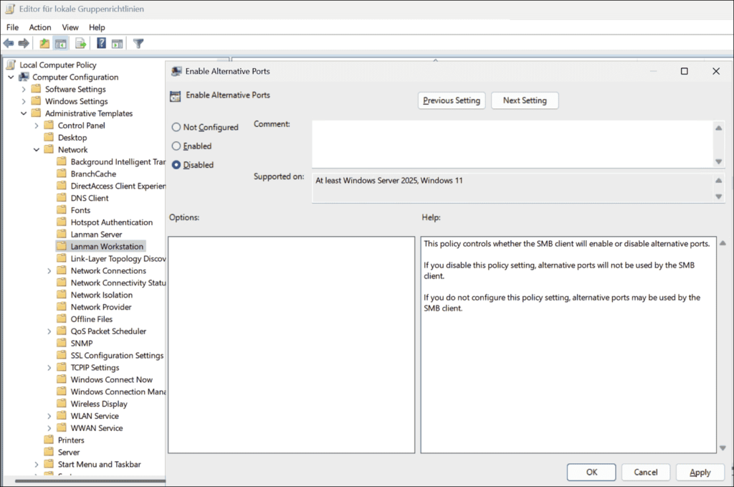Open the View menu
The height and width of the screenshot is (487, 734).
(70, 27)
